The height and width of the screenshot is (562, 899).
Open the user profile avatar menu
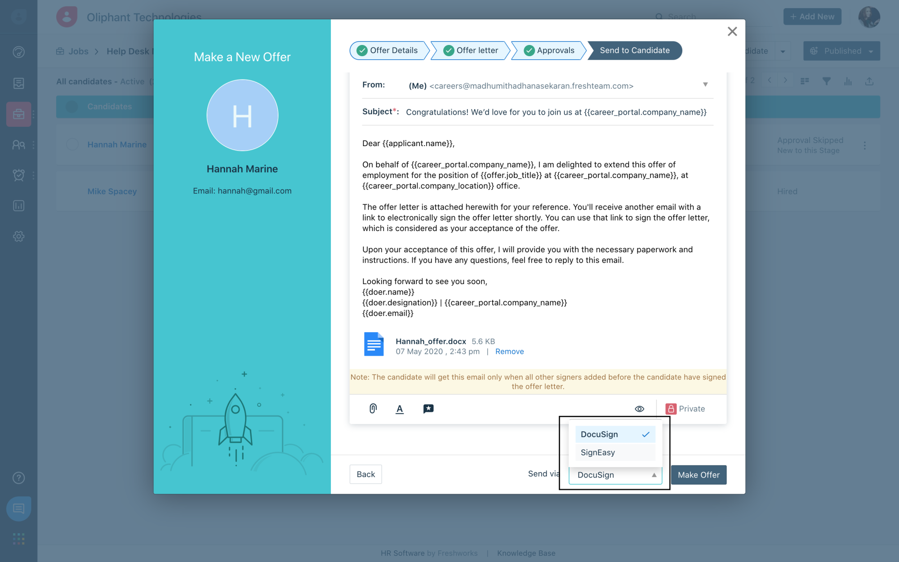point(869,17)
